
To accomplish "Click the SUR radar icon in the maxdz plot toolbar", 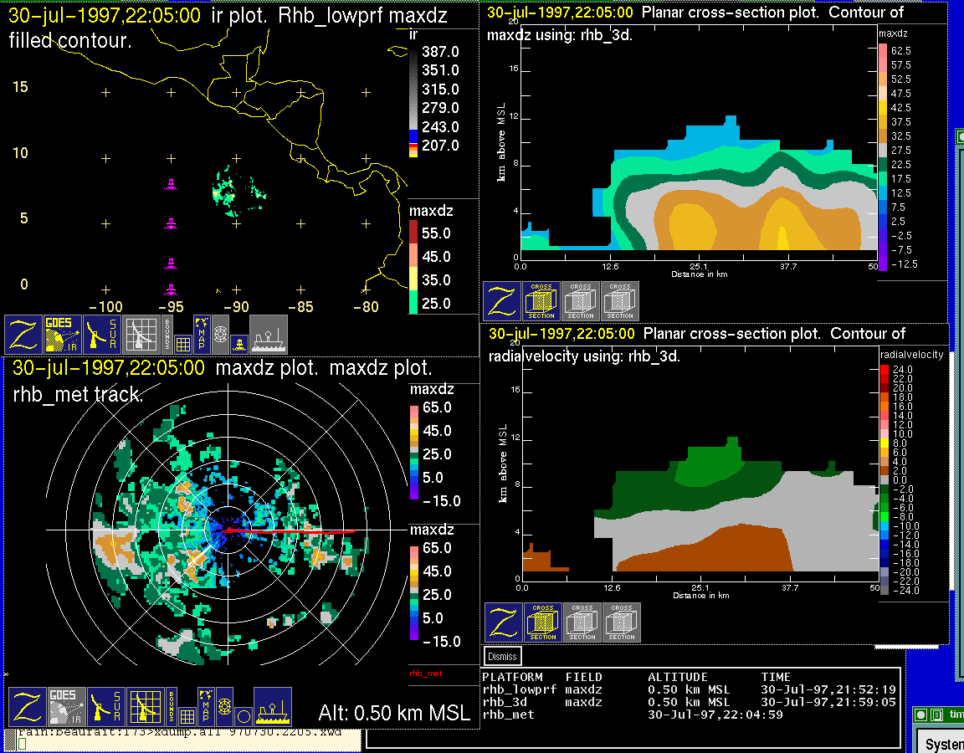I will tap(107, 707).
